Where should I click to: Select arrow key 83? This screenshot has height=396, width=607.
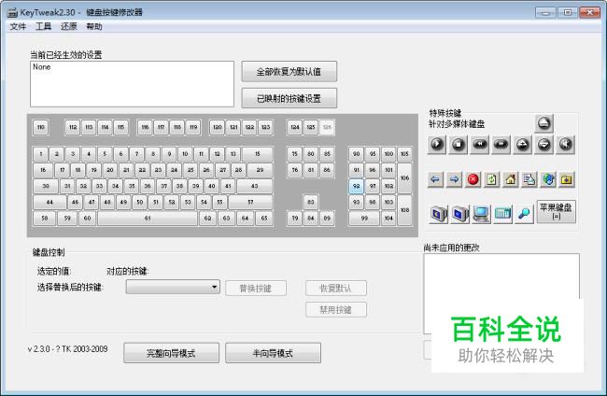311,202
